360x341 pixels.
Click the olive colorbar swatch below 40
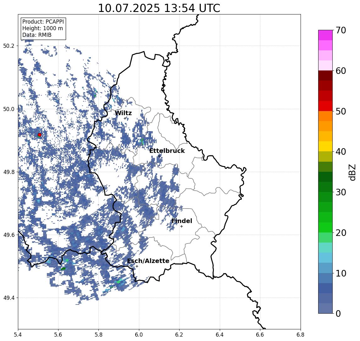[x=325, y=156]
